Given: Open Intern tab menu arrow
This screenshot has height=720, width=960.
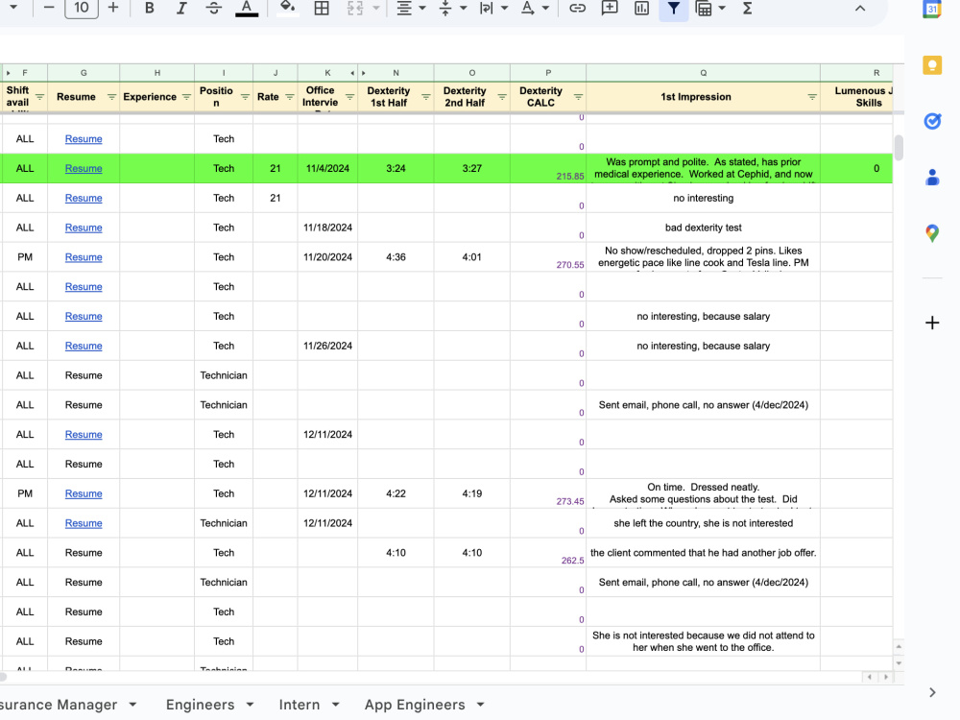Looking at the screenshot, I should [x=335, y=705].
